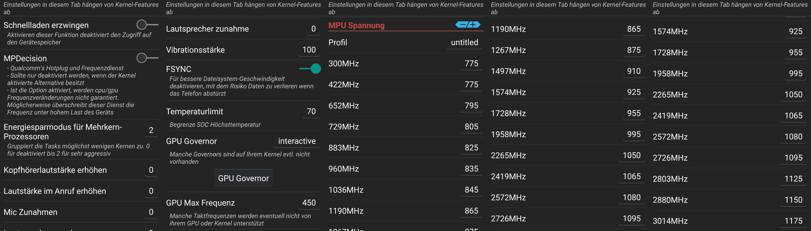Screen dimensions: 811x231
Task: Disable the FSYNC switch
Action: [310, 68]
